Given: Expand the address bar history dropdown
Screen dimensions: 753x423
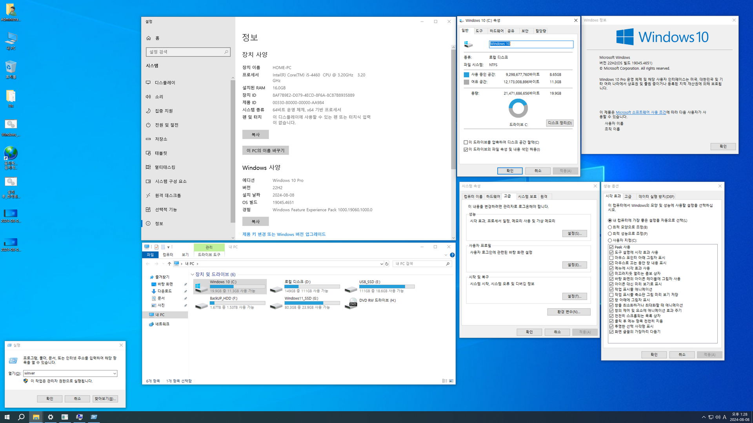Looking at the screenshot, I should [x=381, y=264].
